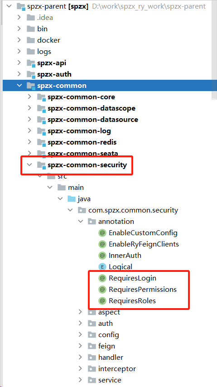Click the spzx-common-core module folder icon
Viewport: 217px width, 387px height.
42,97
